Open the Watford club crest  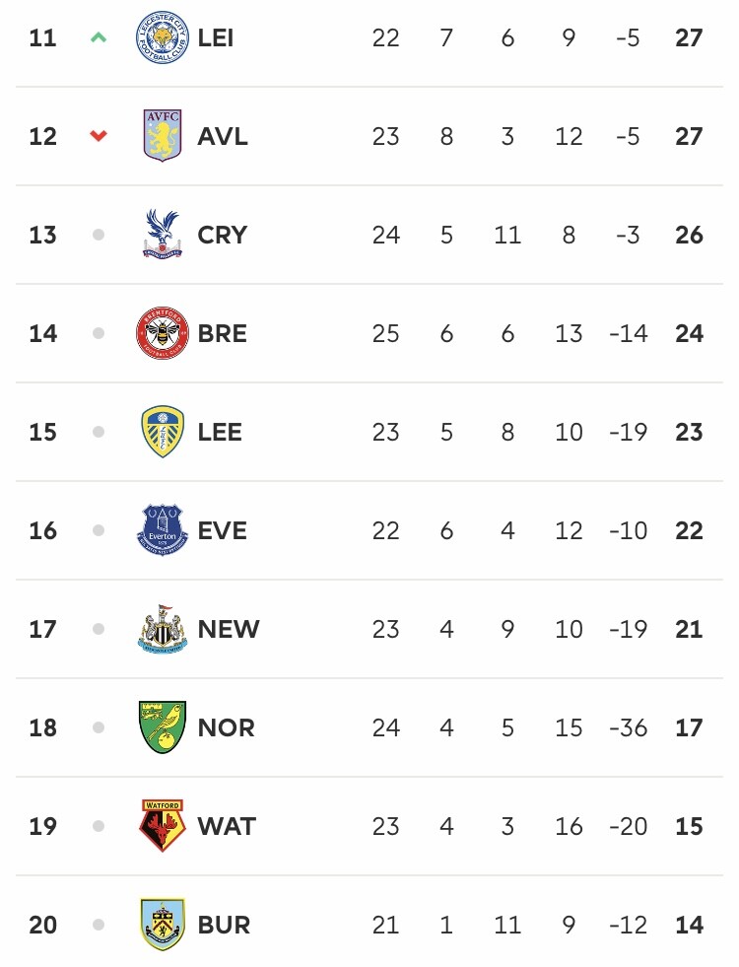pos(163,826)
